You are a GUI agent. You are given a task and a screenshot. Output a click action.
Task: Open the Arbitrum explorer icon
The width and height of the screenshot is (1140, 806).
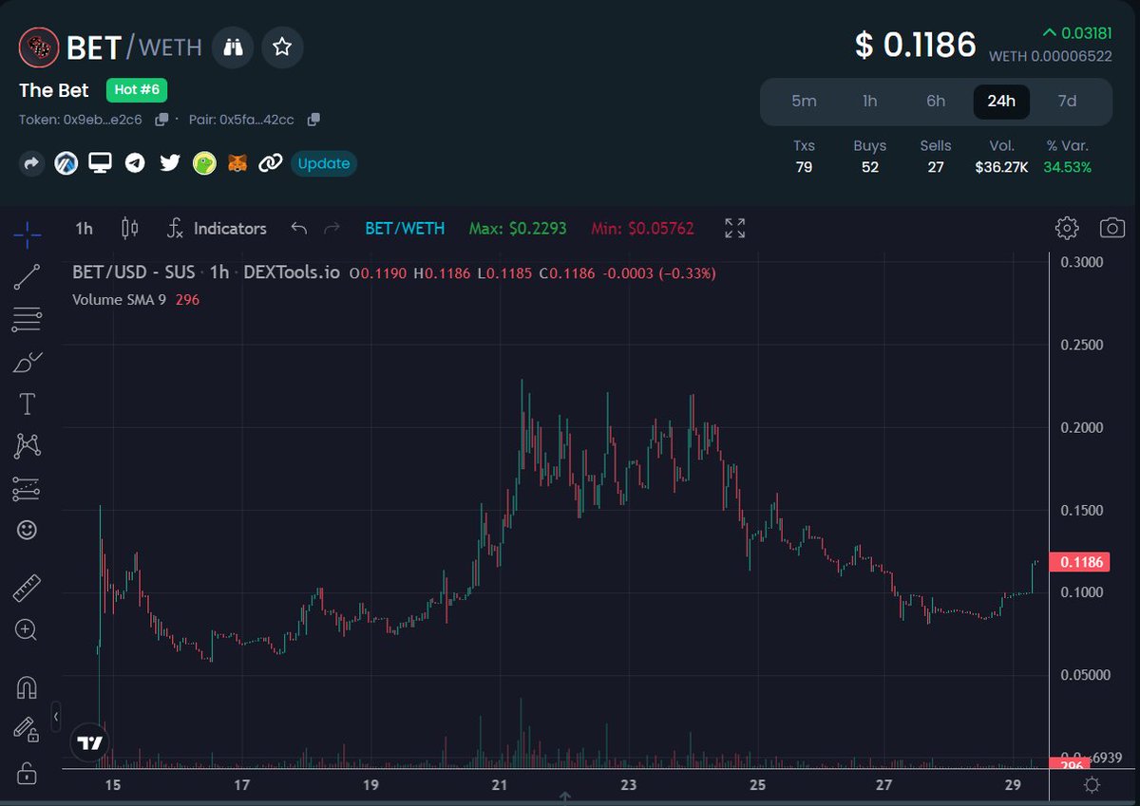point(66,163)
